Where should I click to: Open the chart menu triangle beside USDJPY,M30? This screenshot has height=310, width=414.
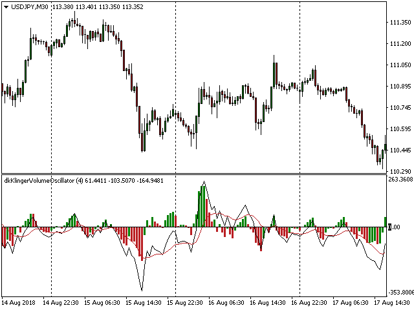pos(6,7)
